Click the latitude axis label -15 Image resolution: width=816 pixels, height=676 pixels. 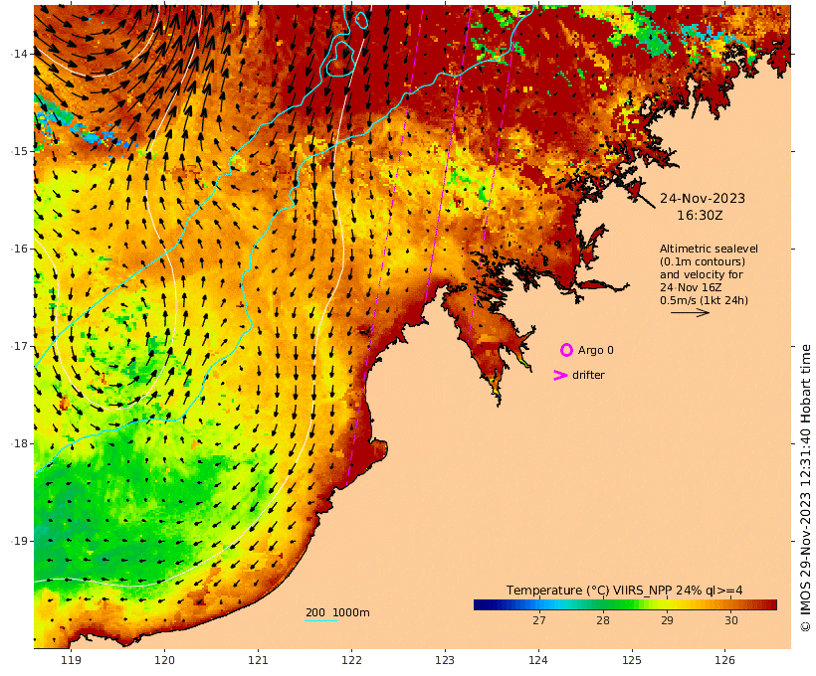(19, 151)
